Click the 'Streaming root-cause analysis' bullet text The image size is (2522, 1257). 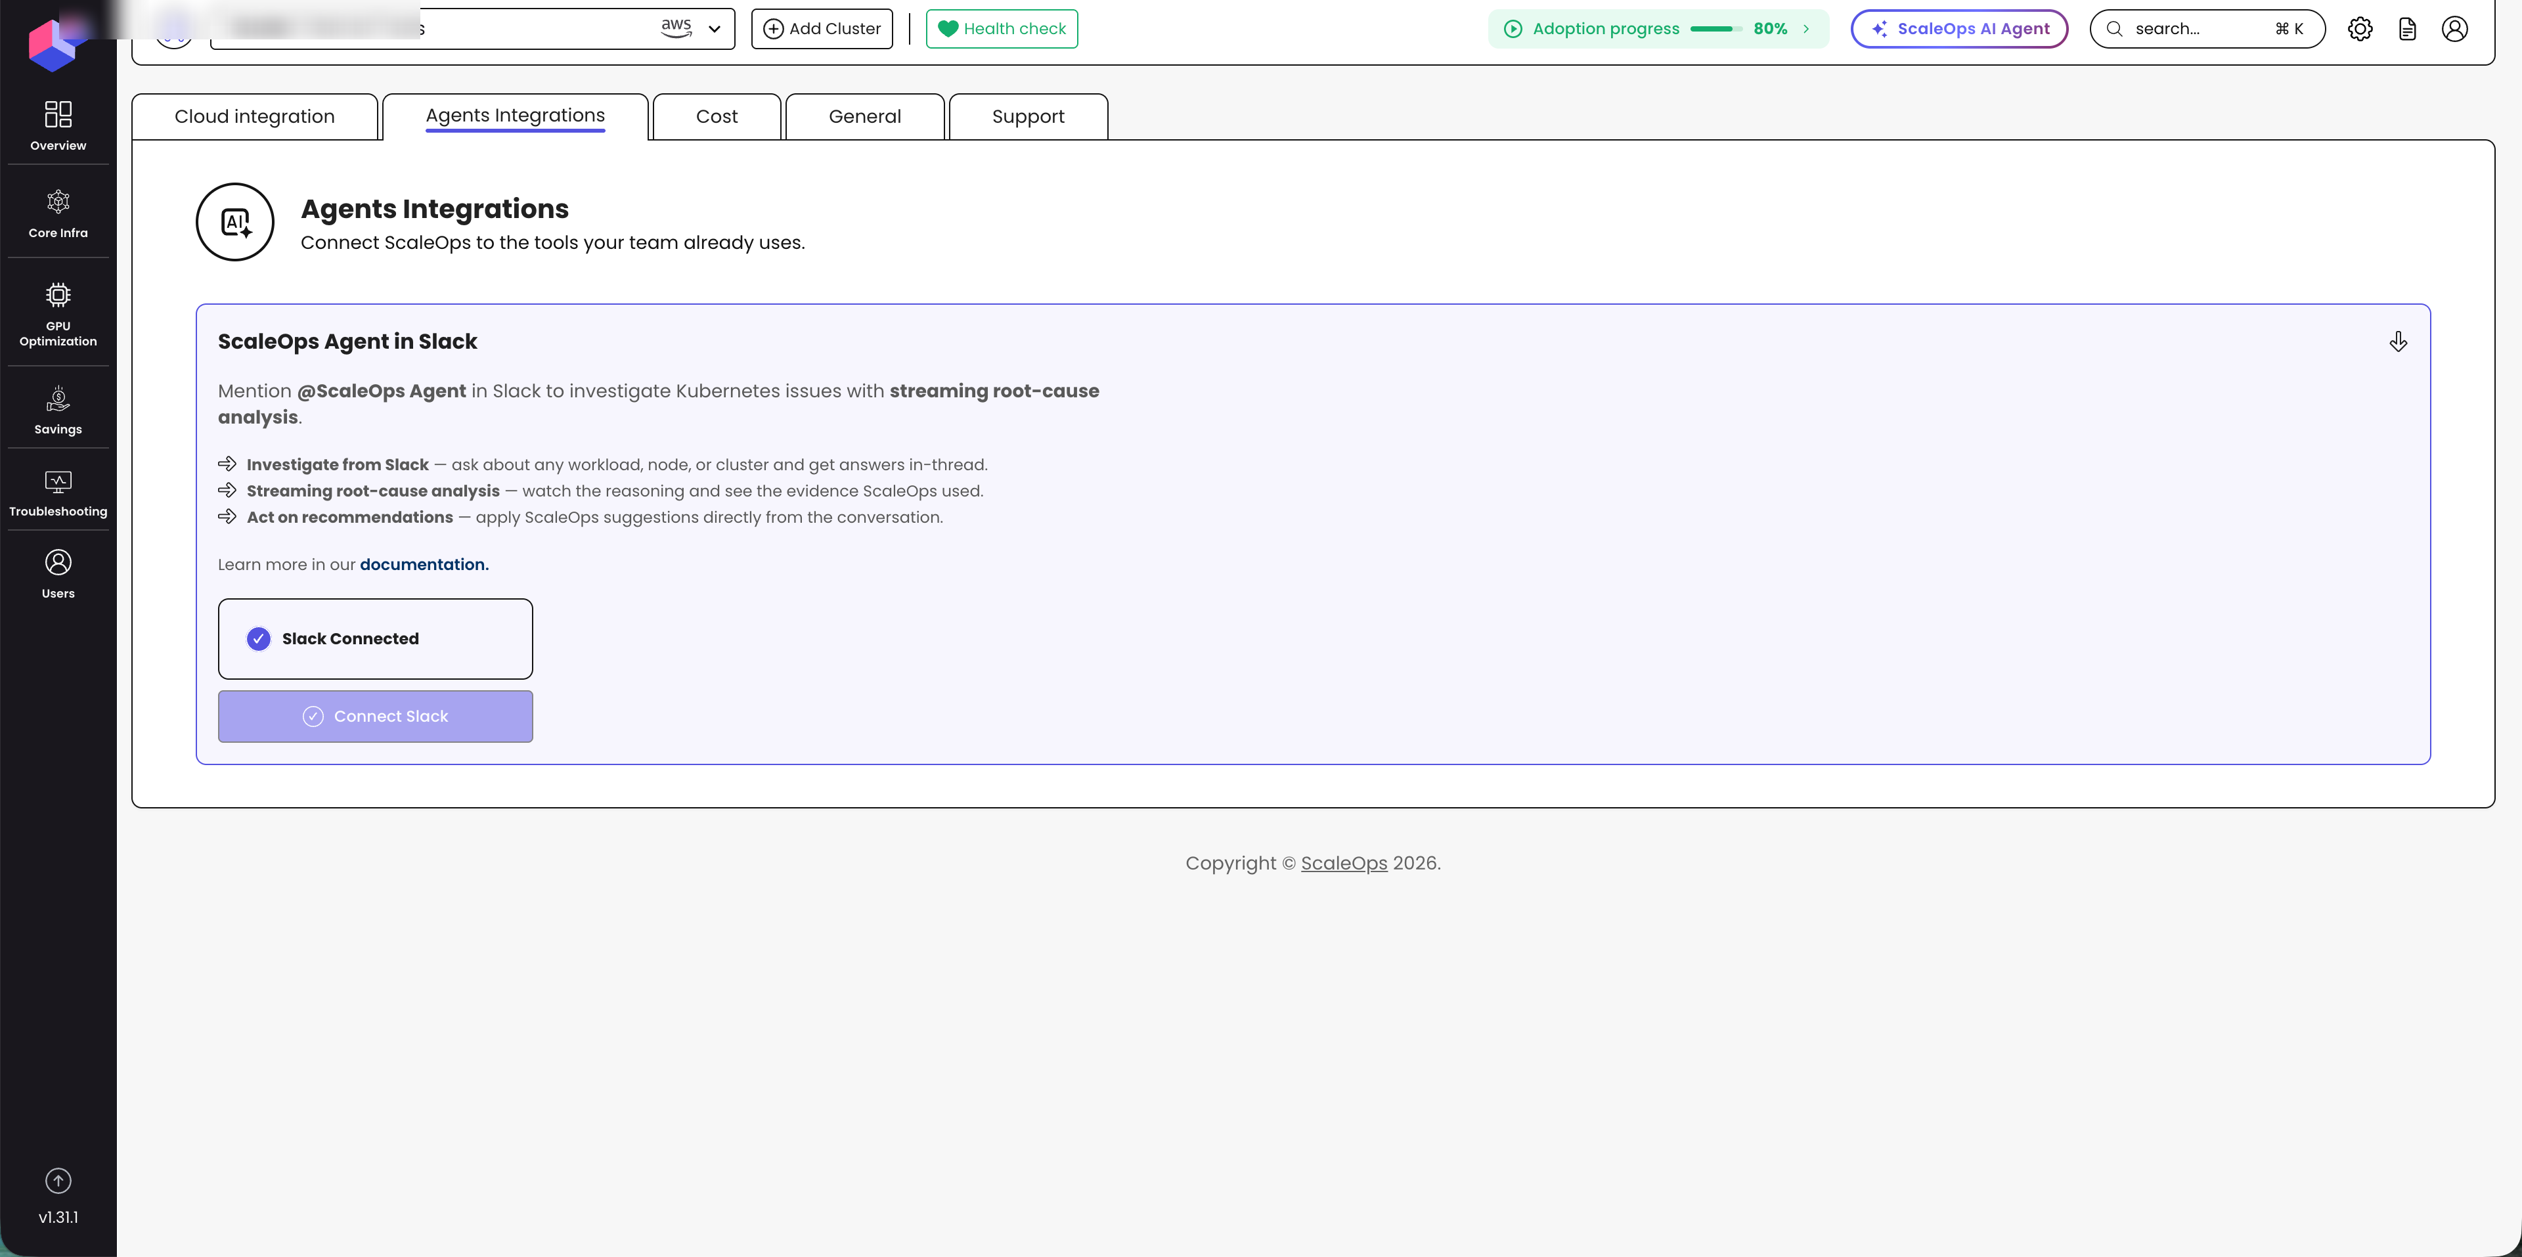click(x=373, y=491)
